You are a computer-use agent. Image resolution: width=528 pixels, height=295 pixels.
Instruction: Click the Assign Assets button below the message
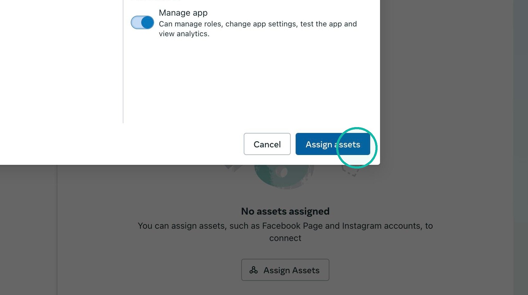285,270
